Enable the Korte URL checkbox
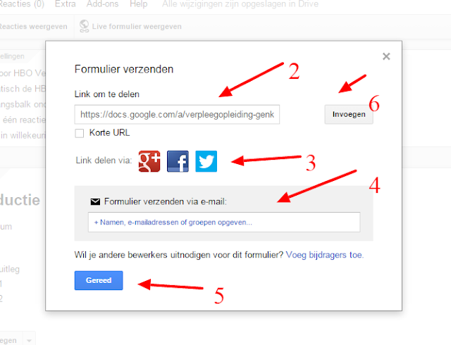This screenshot has width=451, height=345. coord(80,133)
